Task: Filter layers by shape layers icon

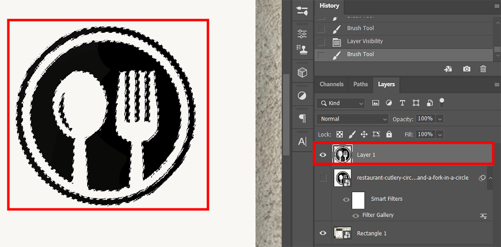Action: click(x=416, y=103)
